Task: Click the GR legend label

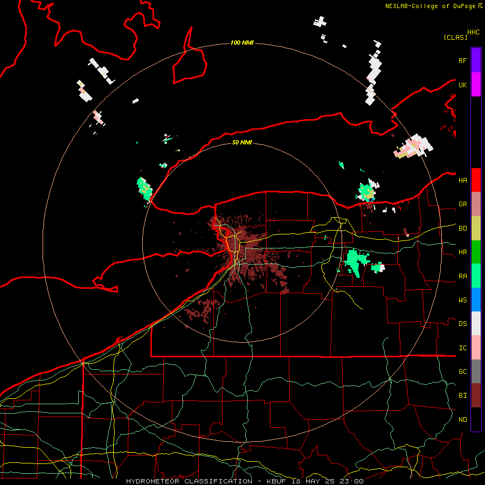Action: (x=462, y=204)
